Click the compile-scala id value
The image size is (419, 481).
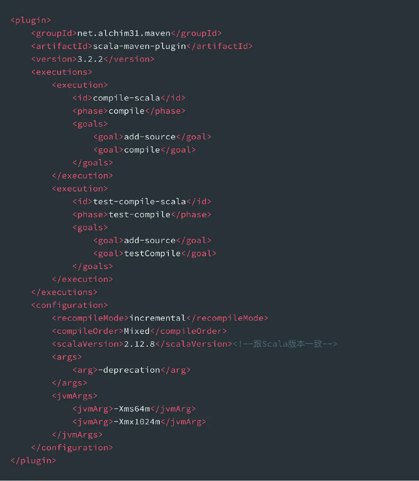(126, 98)
